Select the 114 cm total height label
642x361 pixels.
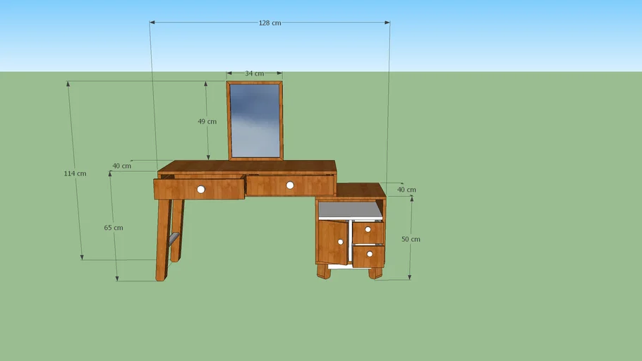point(75,173)
